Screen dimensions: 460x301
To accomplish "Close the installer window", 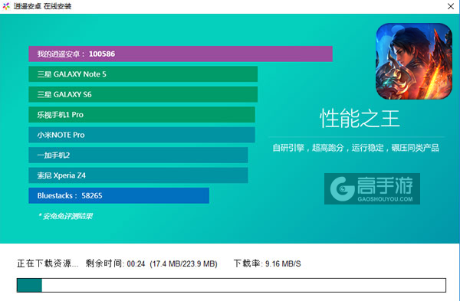I will 451,6.
